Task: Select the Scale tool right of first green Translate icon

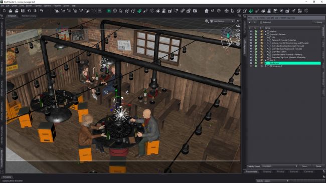Action: pos(145,11)
